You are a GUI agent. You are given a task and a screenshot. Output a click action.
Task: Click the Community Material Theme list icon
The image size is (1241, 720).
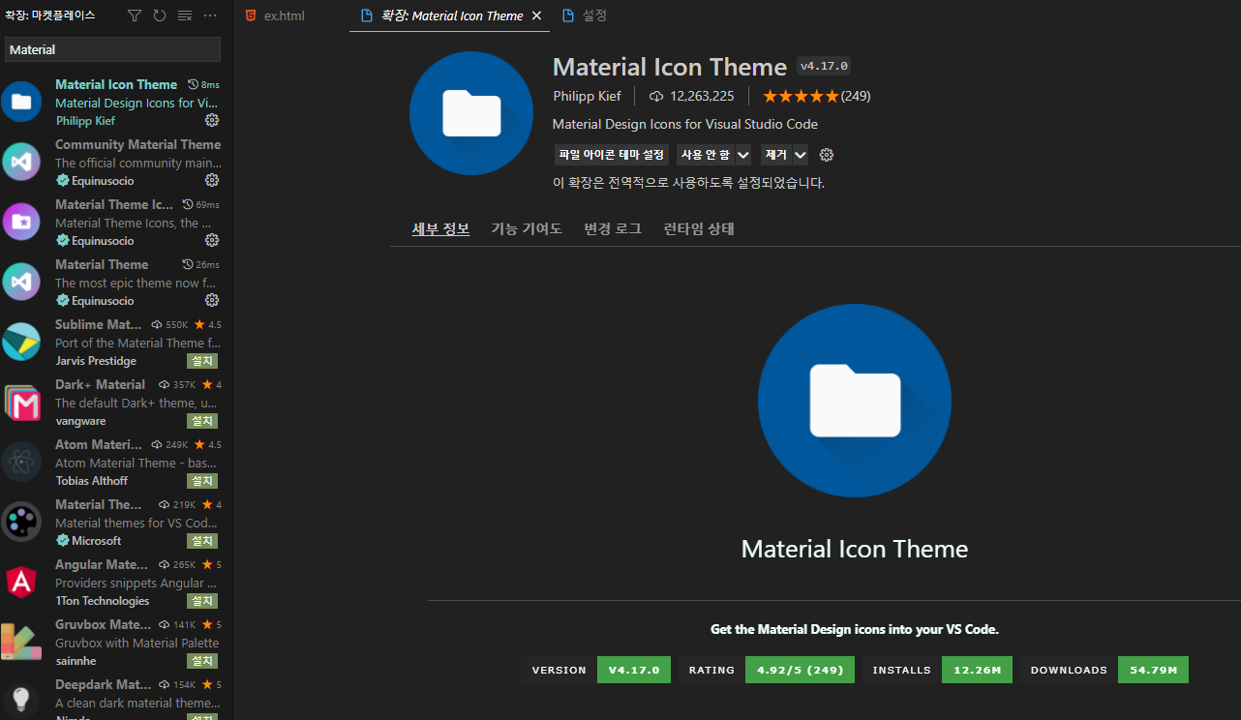(21, 162)
